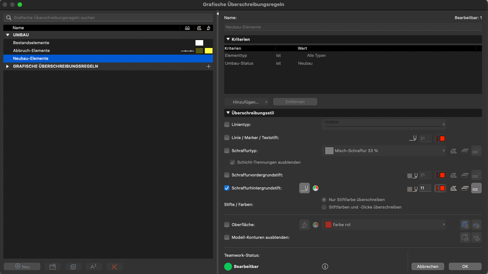Click the fill column header icon
The height and width of the screenshot is (274, 488).
coord(199,28)
